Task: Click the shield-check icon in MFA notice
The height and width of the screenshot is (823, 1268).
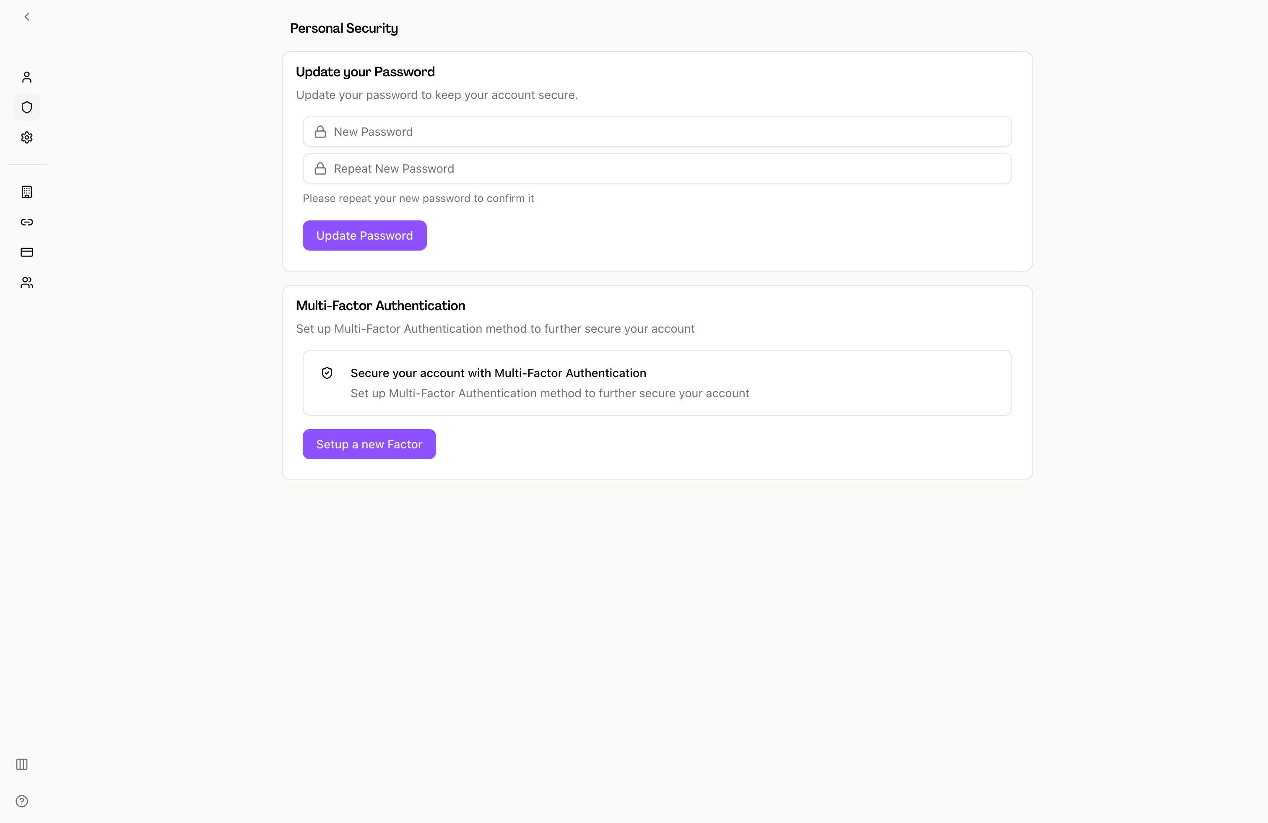Action: (327, 373)
